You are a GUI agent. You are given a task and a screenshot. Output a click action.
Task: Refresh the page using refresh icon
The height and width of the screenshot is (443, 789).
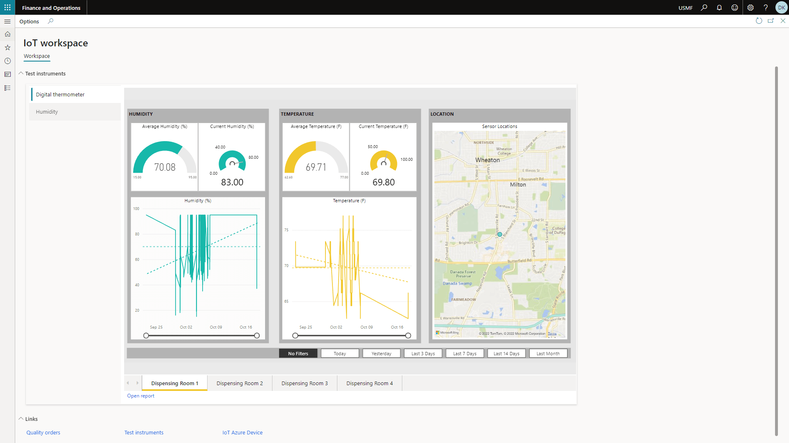[759, 21]
